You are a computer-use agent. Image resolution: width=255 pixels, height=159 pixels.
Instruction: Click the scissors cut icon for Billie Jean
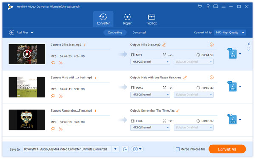click(61, 63)
